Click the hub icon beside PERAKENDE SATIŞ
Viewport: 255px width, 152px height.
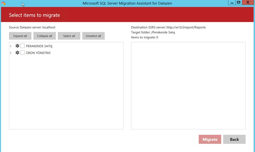(x=18, y=46)
